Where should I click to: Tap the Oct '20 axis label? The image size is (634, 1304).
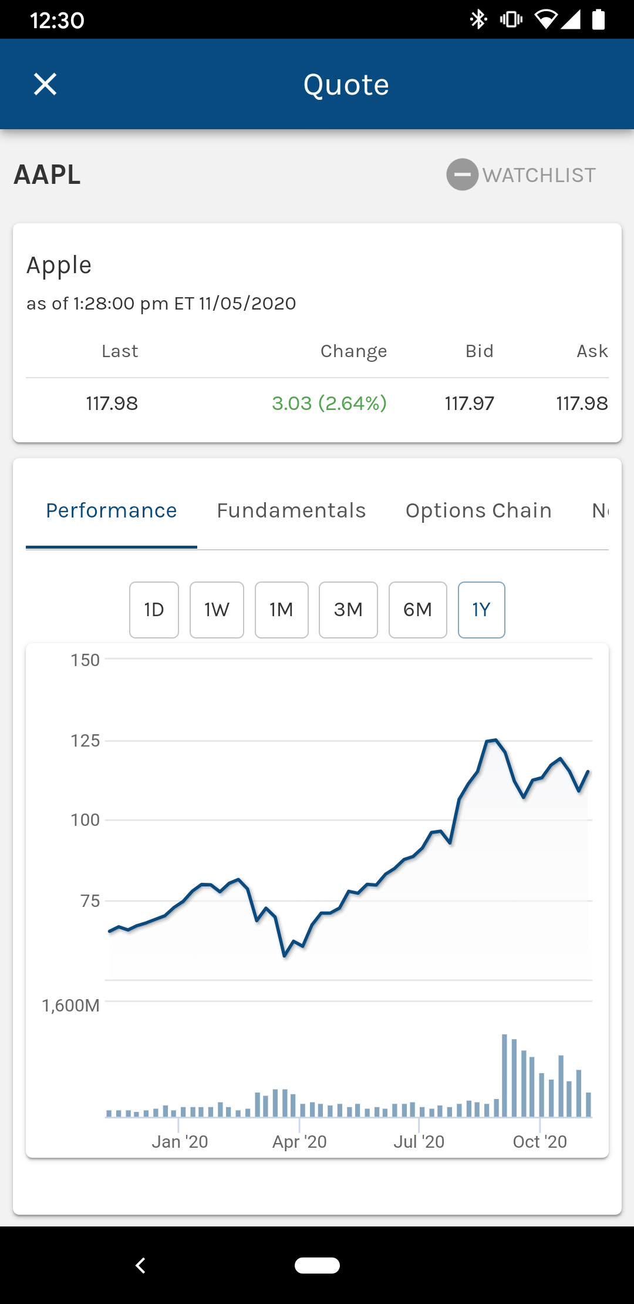(x=539, y=1141)
